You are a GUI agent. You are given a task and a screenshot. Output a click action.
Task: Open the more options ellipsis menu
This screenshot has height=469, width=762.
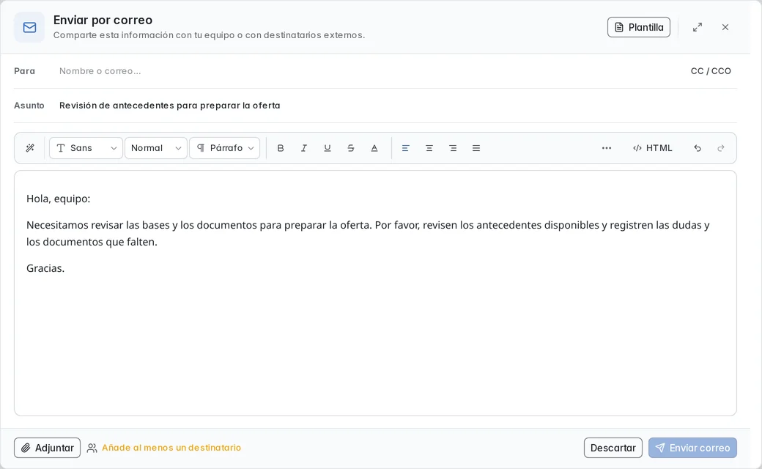(607, 148)
